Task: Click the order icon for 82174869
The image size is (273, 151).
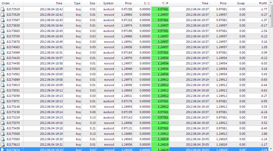Action: coord(3,80)
